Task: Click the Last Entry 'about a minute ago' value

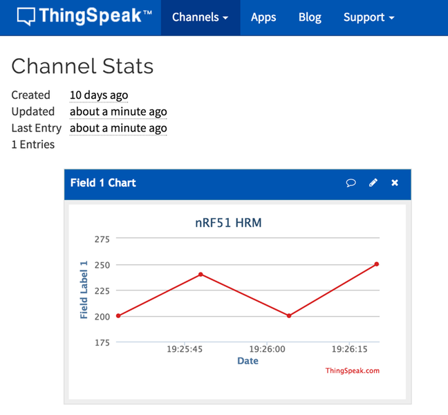Action: (x=118, y=129)
